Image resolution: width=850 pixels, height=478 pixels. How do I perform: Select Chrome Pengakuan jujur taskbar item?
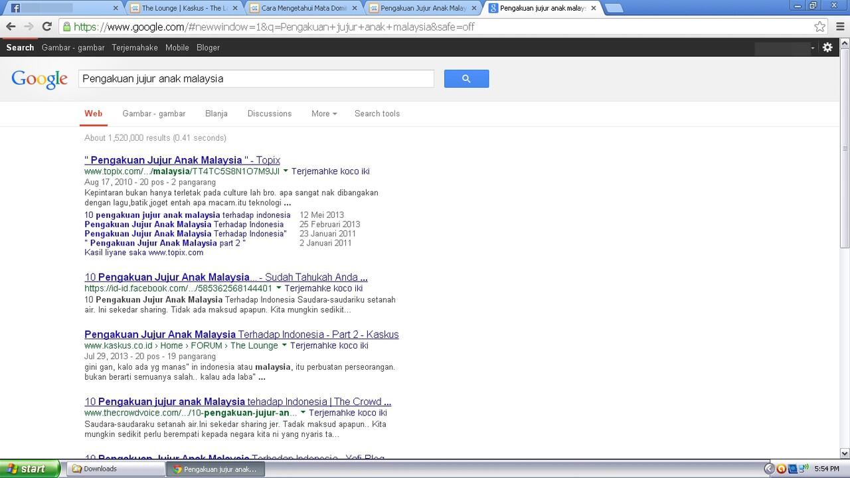pos(215,469)
